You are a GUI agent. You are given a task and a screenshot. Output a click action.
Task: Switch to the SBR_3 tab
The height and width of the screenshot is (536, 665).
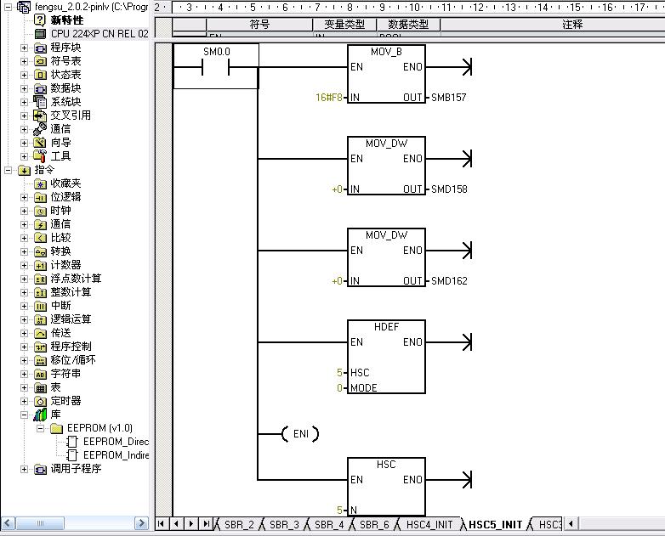coord(284,524)
